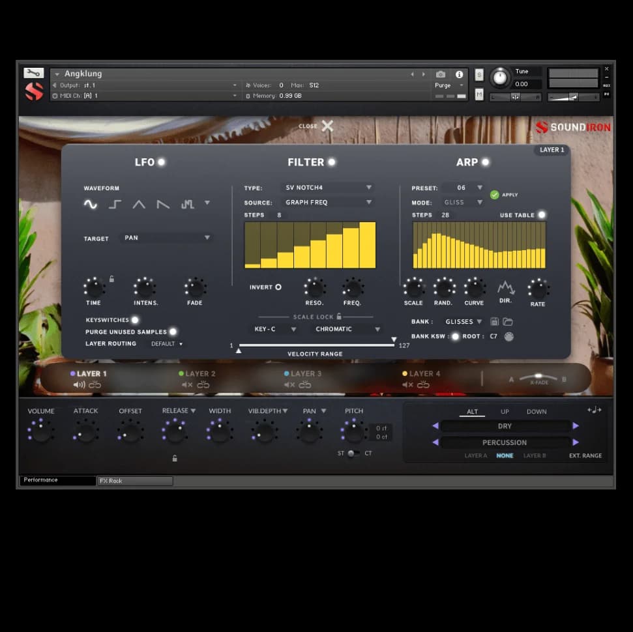The height and width of the screenshot is (632, 633).
Task: Click the EXT. RANGE button
Action: coord(585,456)
